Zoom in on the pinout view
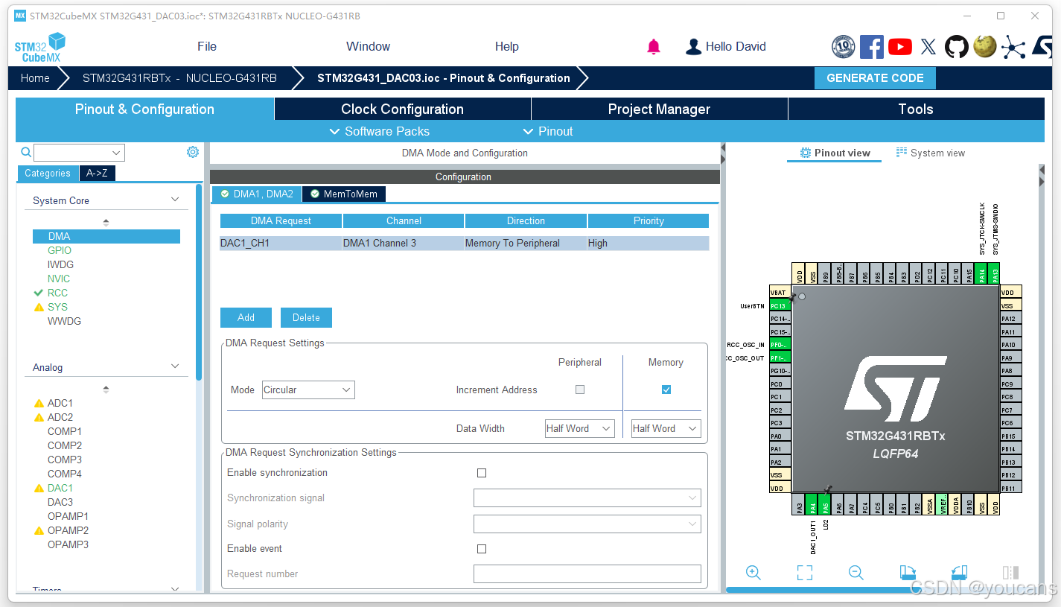 click(x=753, y=573)
